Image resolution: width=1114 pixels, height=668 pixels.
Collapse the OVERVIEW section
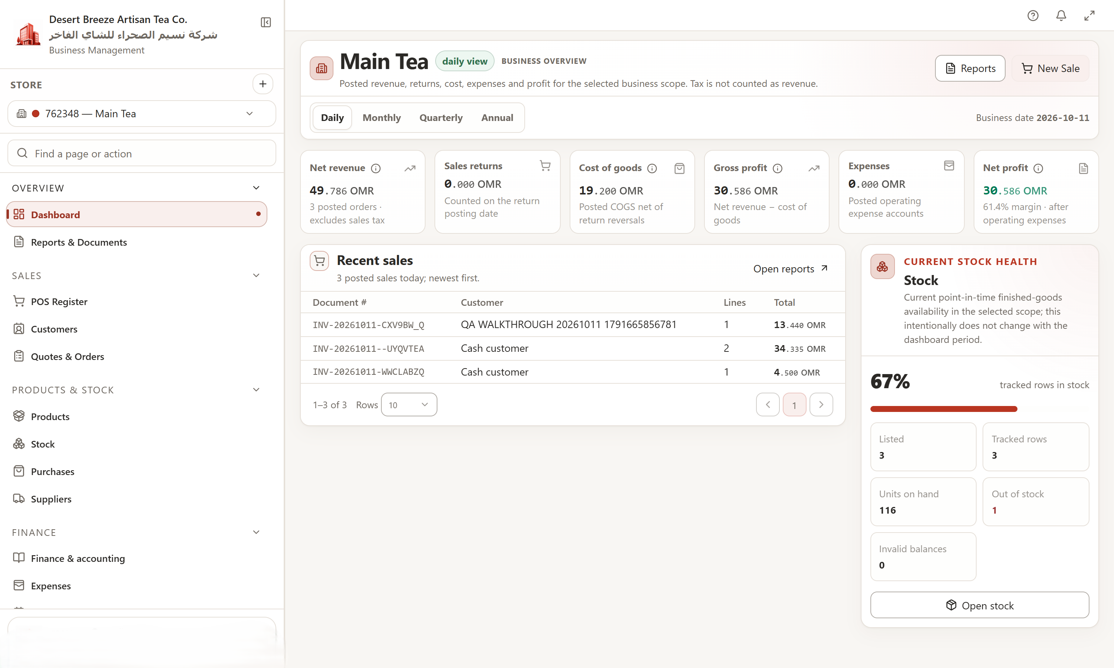(256, 188)
